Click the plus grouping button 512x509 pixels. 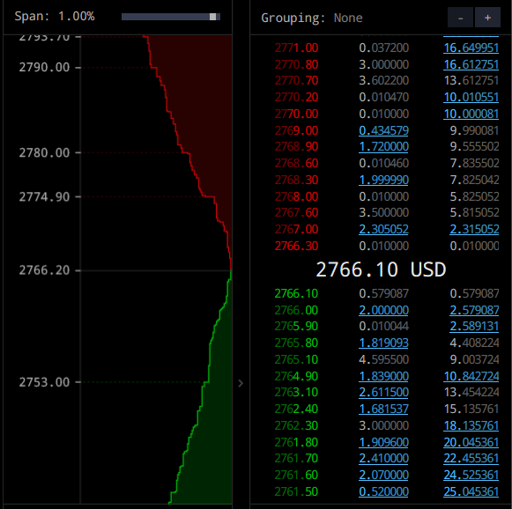(487, 18)
